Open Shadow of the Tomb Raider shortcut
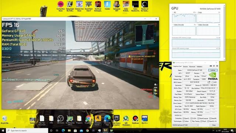 click(145, 6)
